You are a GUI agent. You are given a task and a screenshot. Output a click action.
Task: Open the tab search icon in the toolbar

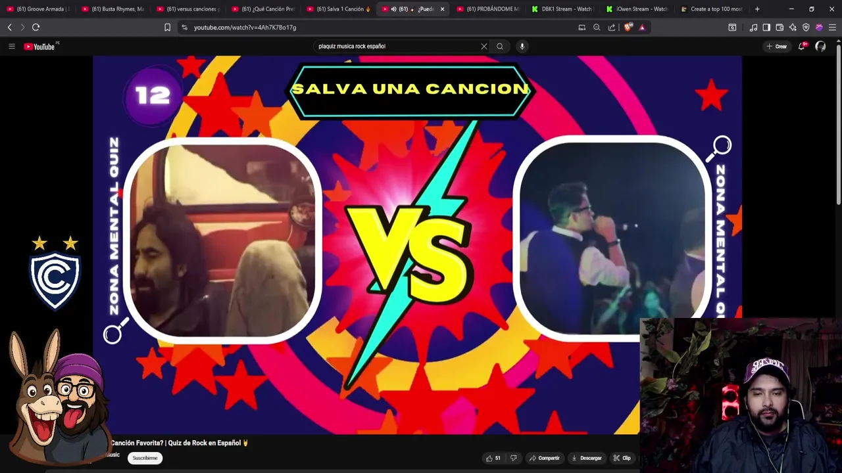click(x=732, y=28)
